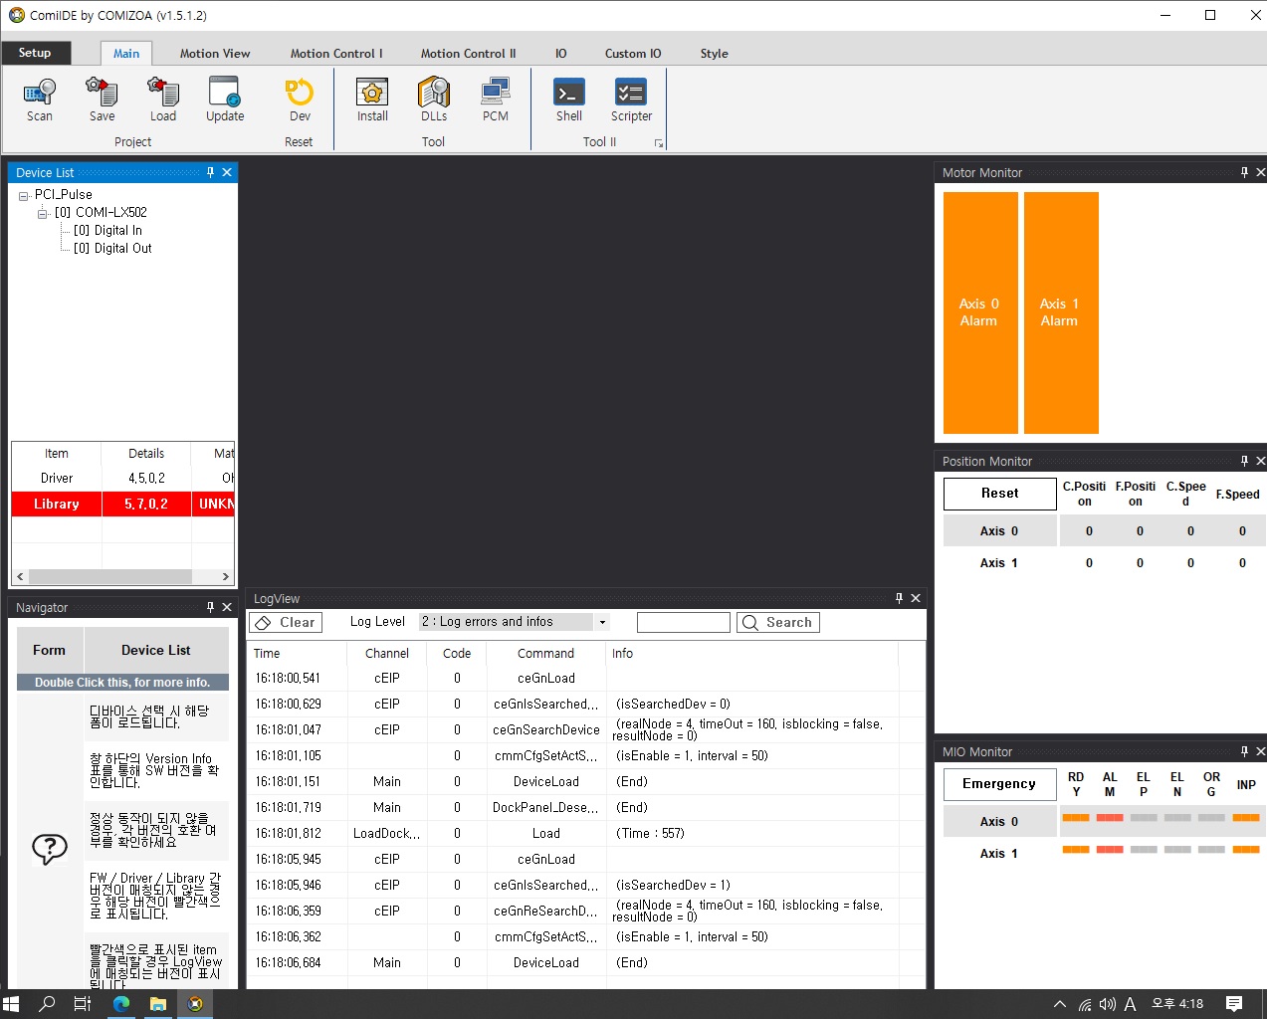Launch the Shell tool
Viewport: 1267px width, 1019px height.
pos(569,93)
